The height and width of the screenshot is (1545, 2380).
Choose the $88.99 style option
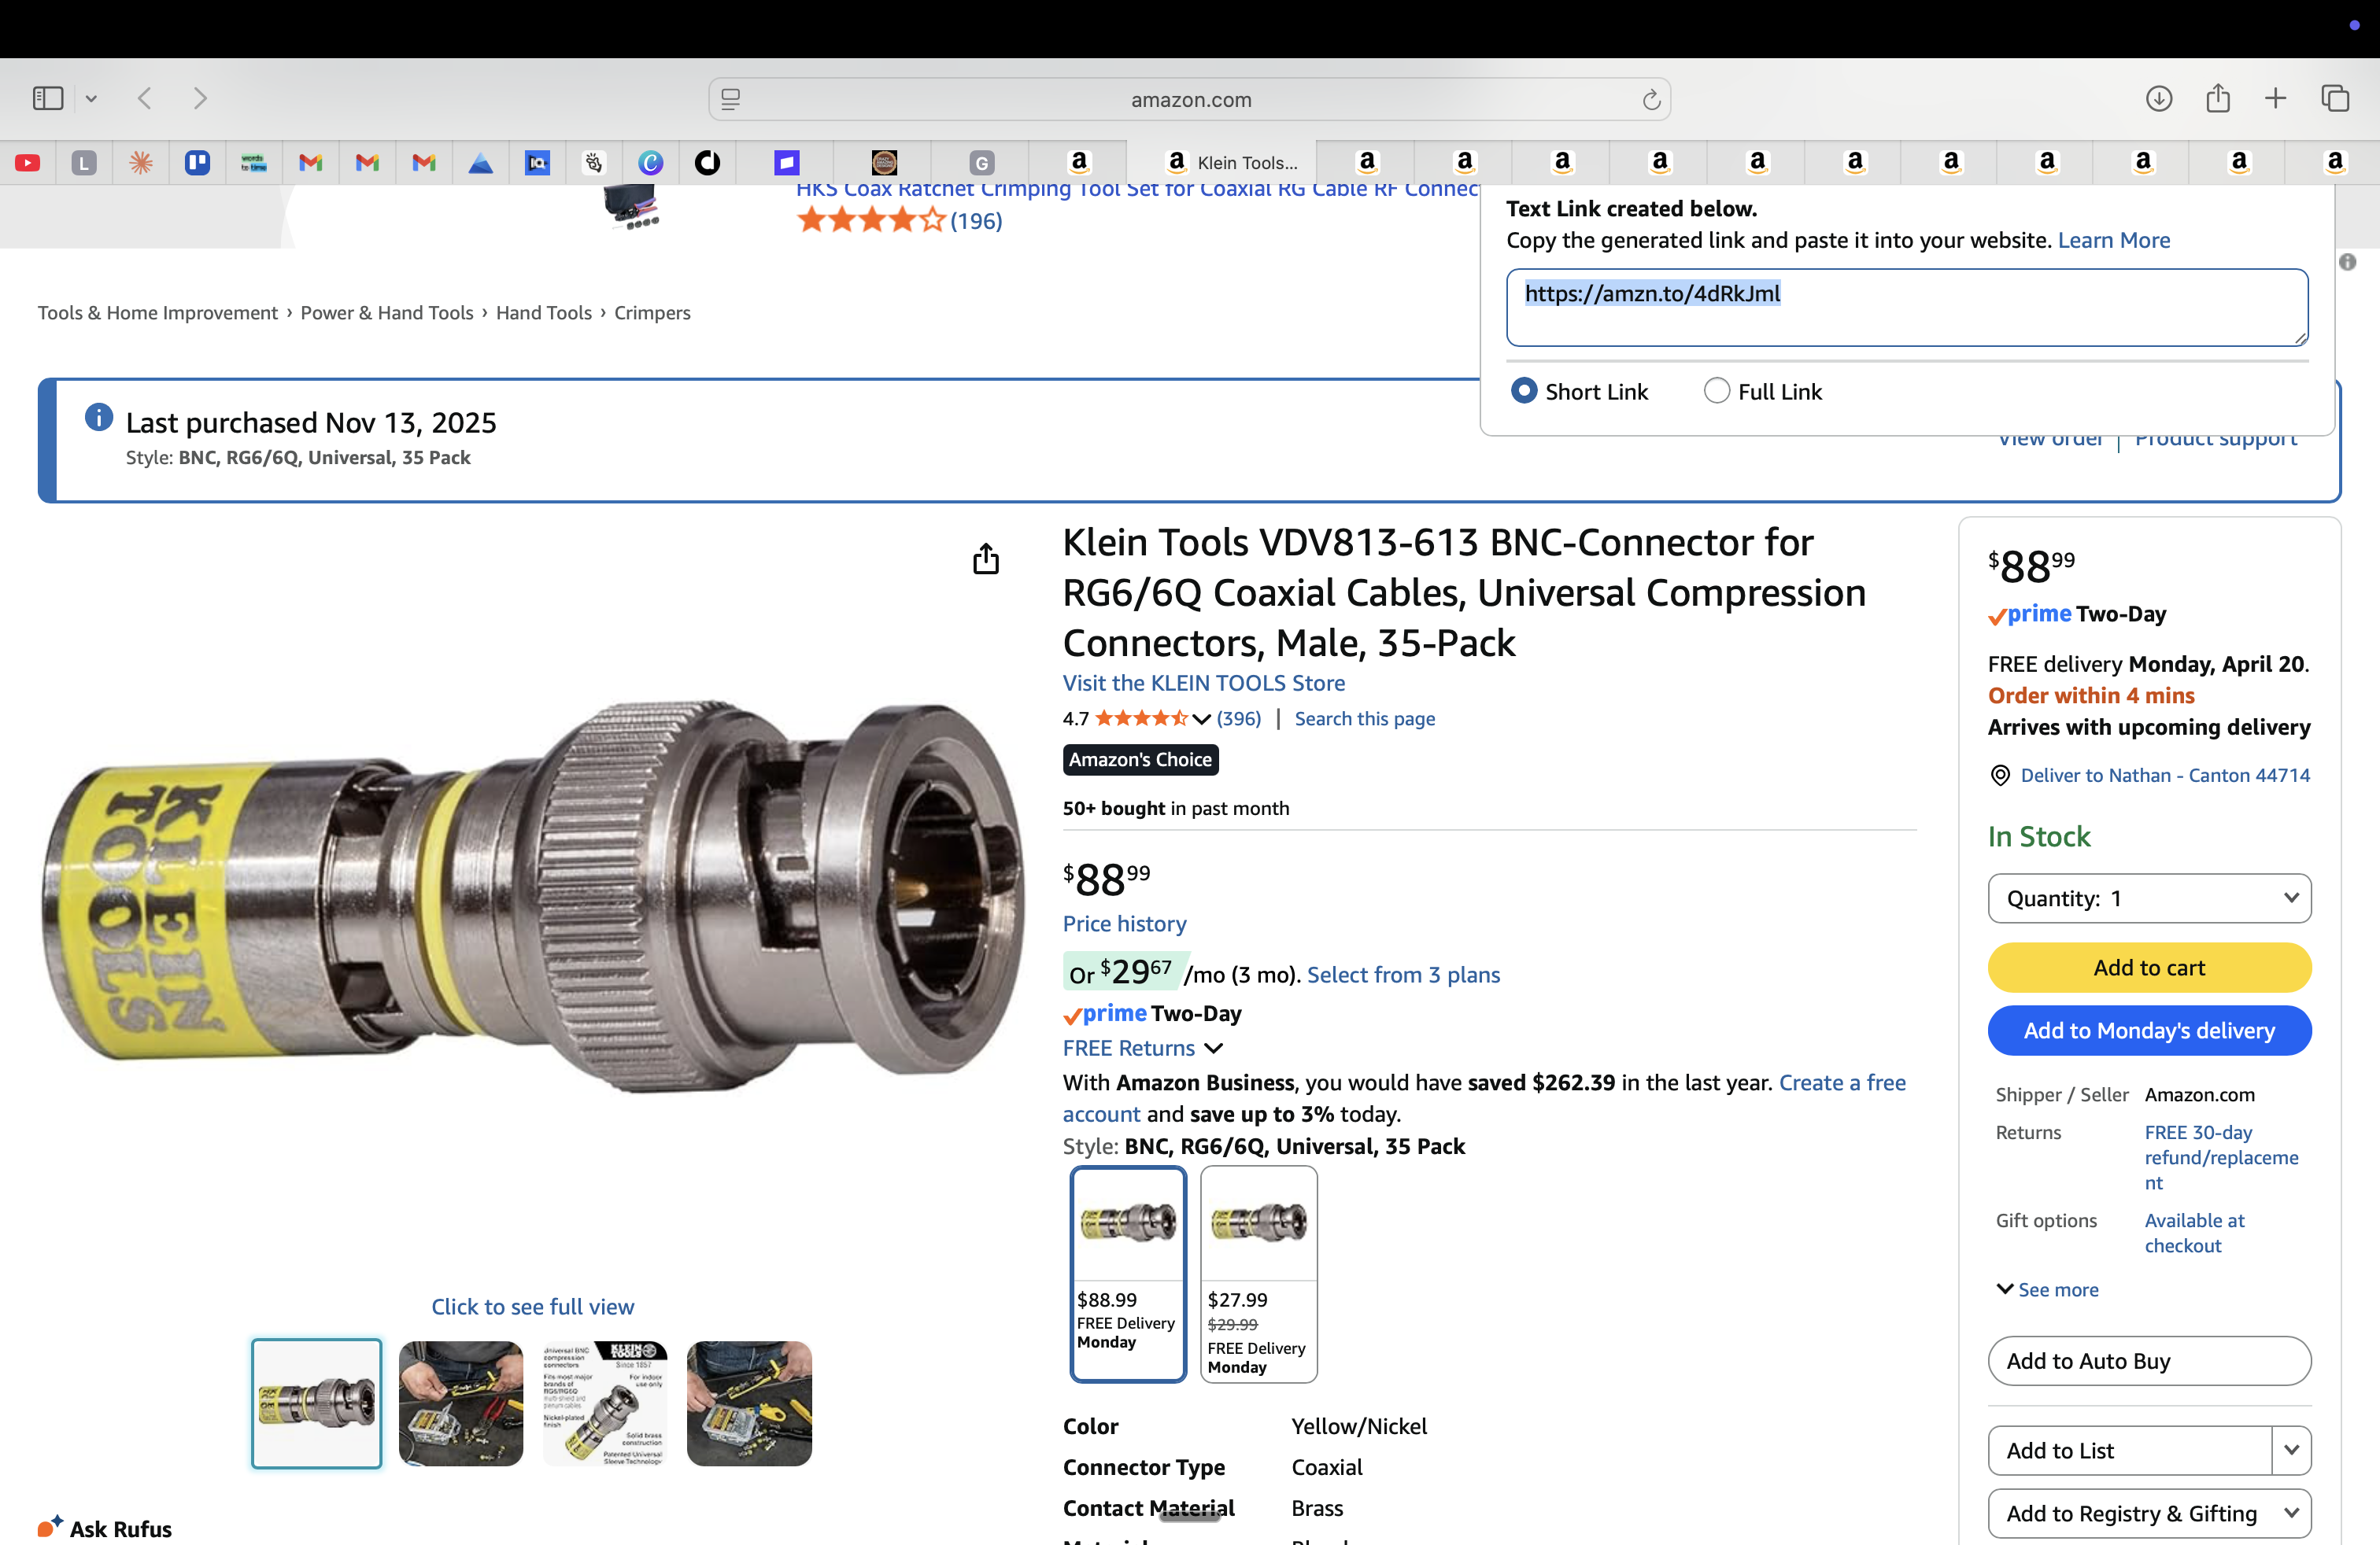1128,1274
